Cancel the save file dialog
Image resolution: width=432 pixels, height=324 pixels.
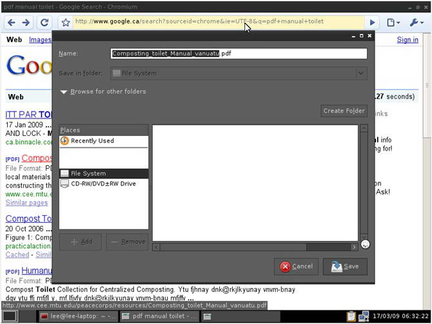click(296, 266)
